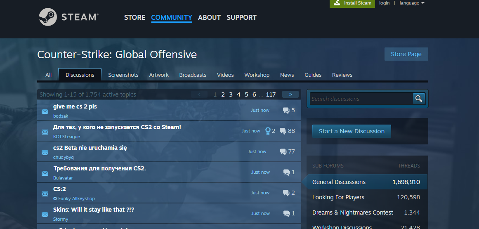Select General Discussions sub forum
The image size is (479, 229).
click(x=367, y=182)
